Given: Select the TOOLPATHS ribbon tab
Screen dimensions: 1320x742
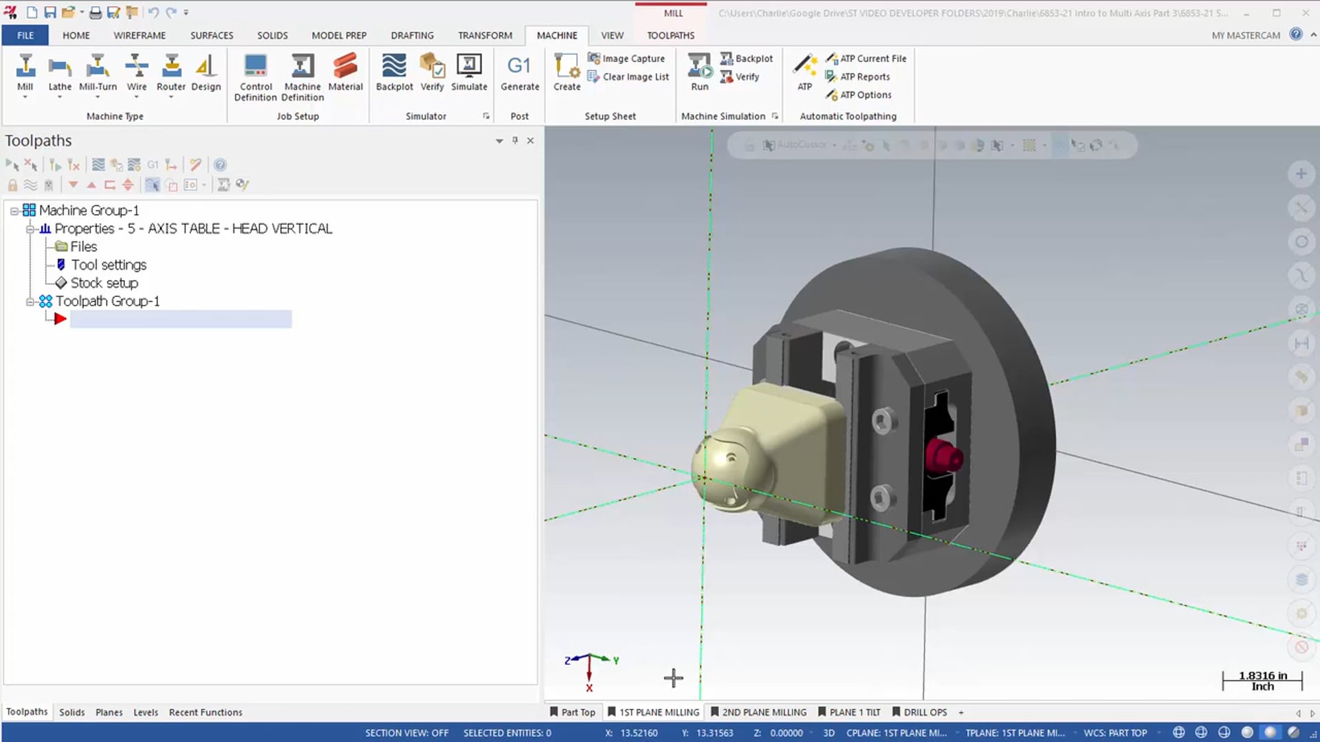Looking at the screenshot, I should click(671, 34).
